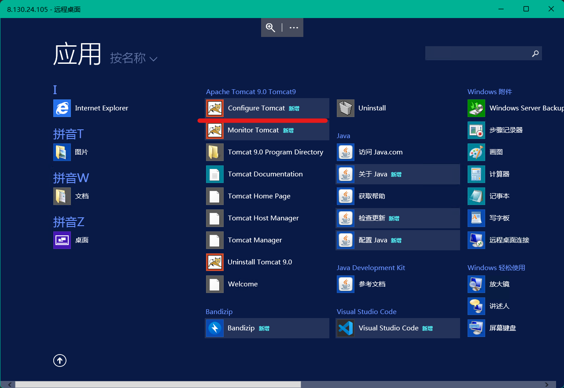This screenshot has width=564, height=388.
Task: Launch Configure Tomcat icon
Action: click(215, 108)
